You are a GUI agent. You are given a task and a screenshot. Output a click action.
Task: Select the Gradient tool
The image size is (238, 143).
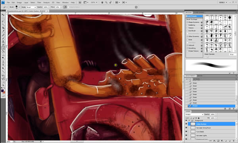pyautogui.click(x=3, y=51)
